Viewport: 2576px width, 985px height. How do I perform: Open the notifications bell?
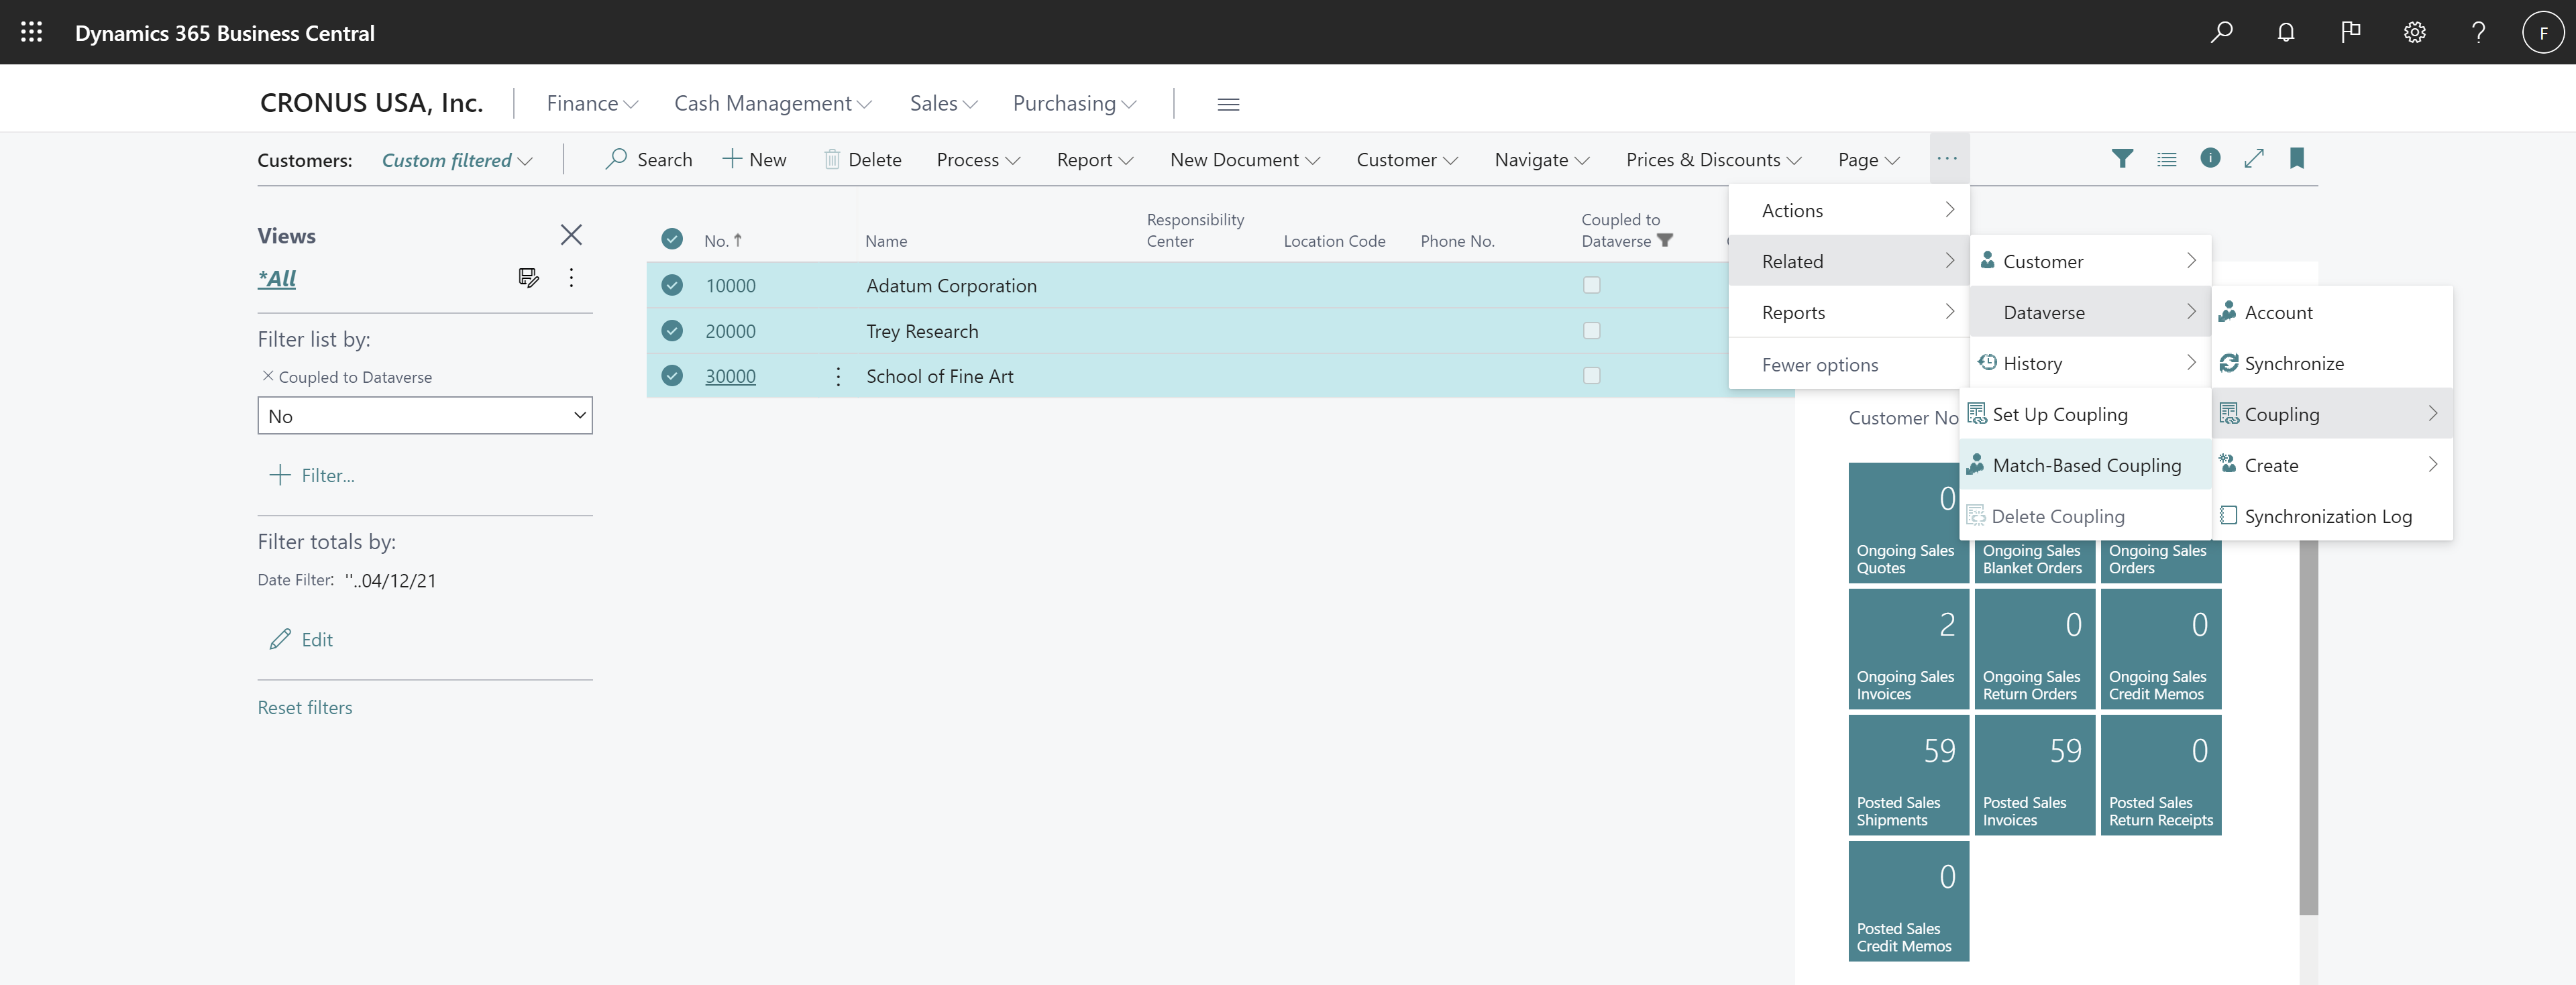(2286, 31)
